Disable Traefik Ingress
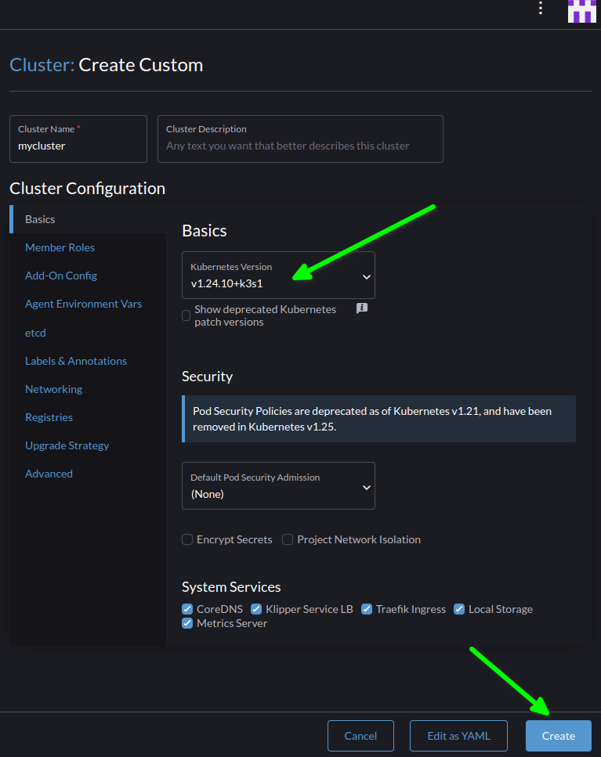 (367, 608)
